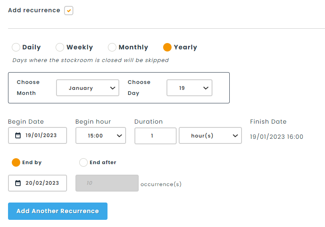Click the End by date field showing 20/02/2023
Viewport: 325px width, 227px height.
point(41,183)
